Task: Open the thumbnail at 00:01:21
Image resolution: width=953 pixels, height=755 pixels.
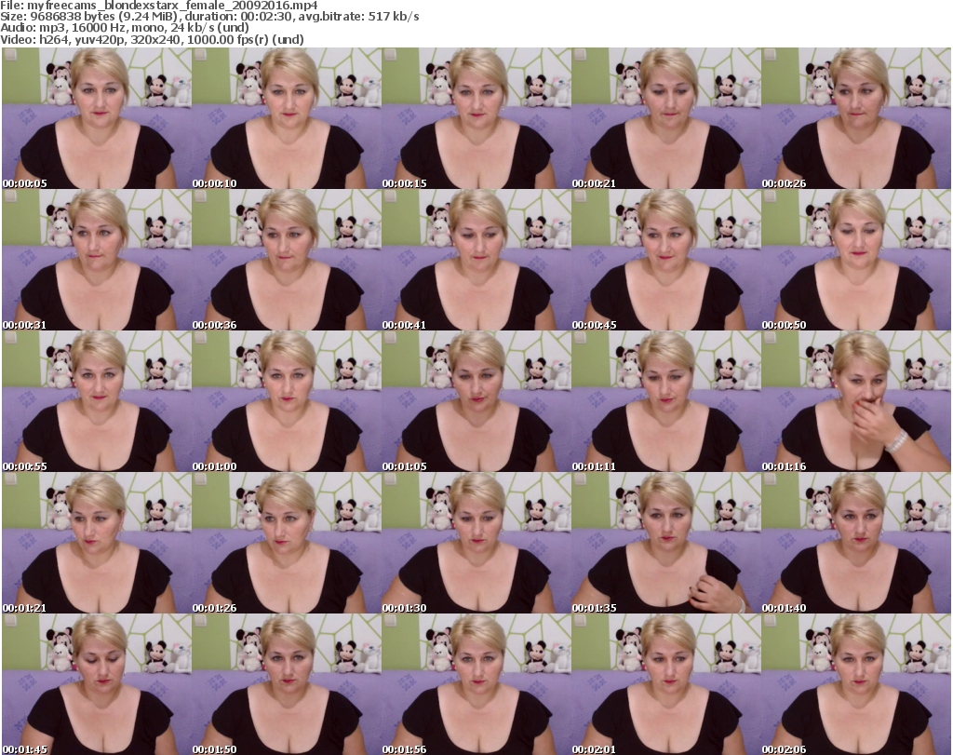Action: tap(96, 543)
